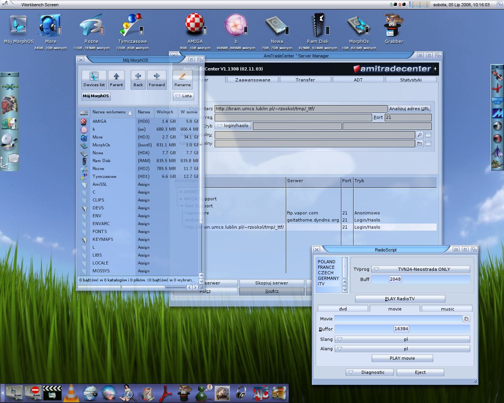Select the FONTS assign row
Screen dimensions: 504x403
pos(138,231)
